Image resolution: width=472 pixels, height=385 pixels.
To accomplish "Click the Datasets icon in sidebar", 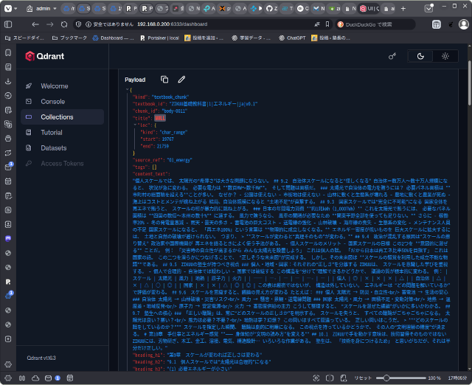I will (28, 148).
